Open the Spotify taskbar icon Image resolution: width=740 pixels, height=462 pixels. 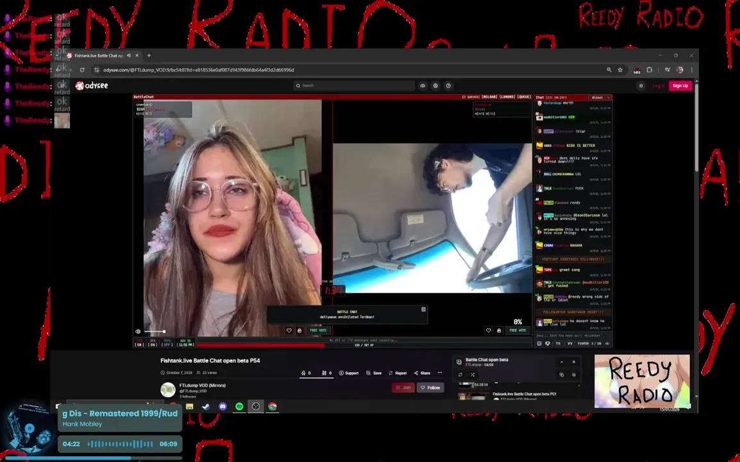[x=239, y=407]
